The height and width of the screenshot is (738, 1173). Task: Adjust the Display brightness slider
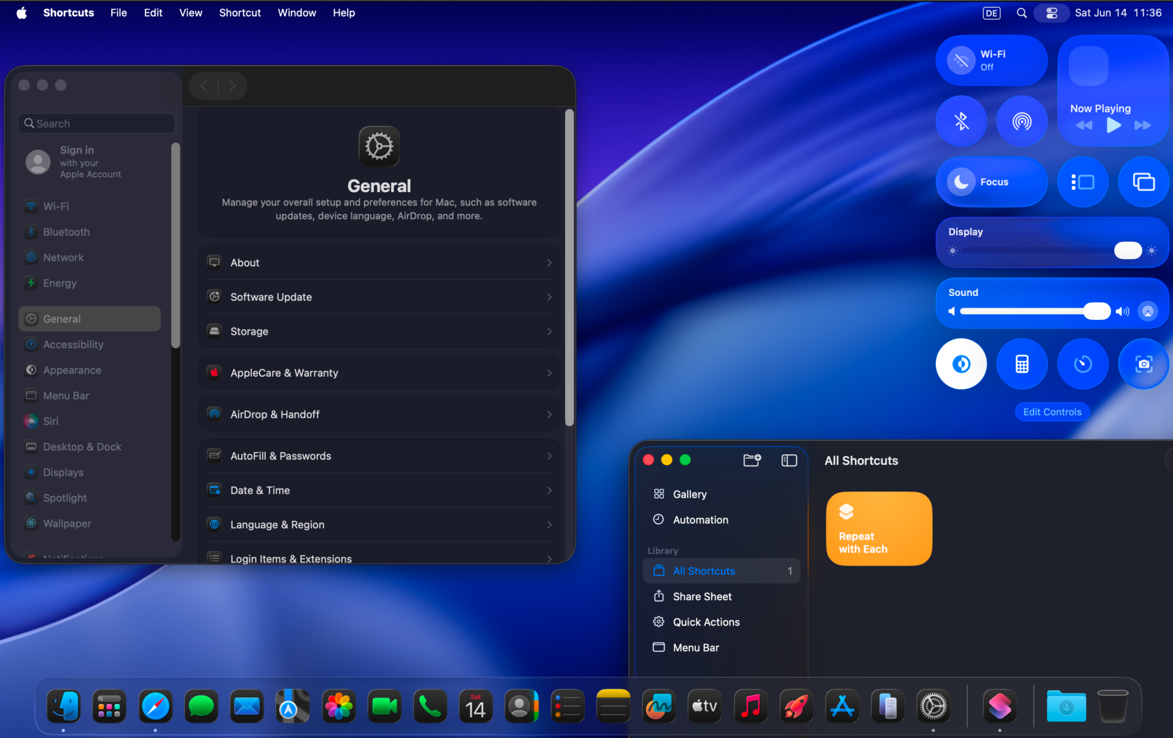(1051, 251)
